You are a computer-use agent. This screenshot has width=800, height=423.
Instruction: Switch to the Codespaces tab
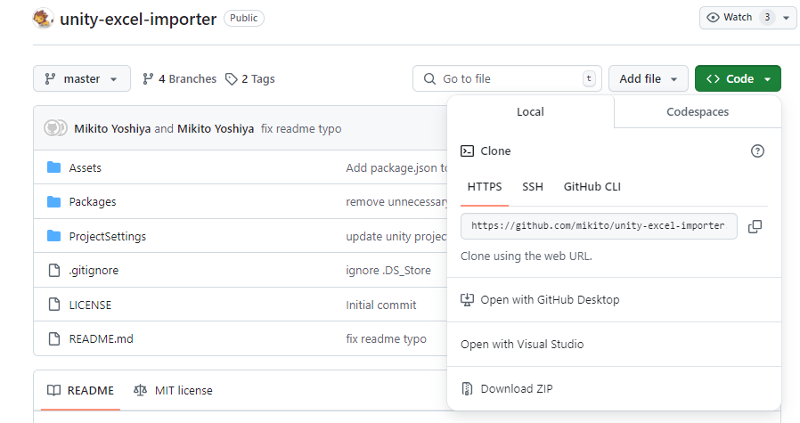tap(698, 111)
